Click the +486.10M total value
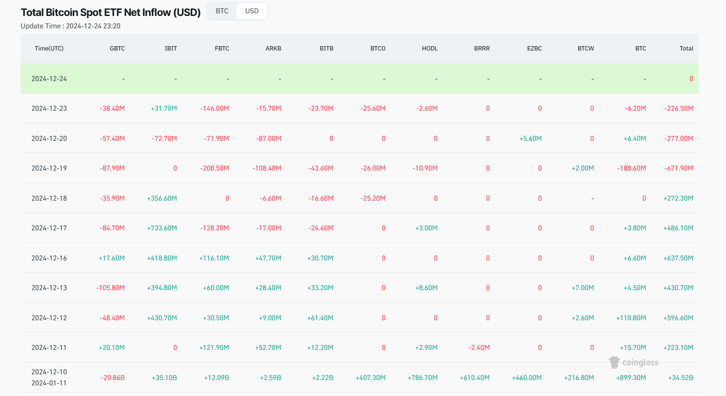The width and height of the screenshot is (726, 396). pos(678,228)
